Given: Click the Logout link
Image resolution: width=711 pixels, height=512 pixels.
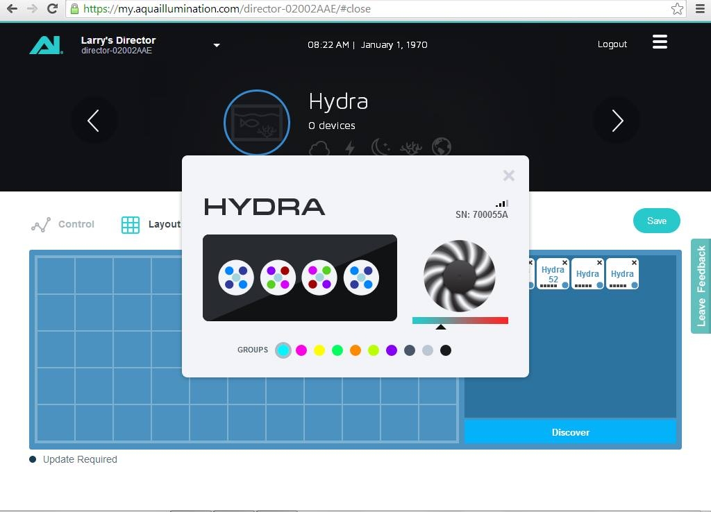Looking at the screenshot, I should click(612, 44).
